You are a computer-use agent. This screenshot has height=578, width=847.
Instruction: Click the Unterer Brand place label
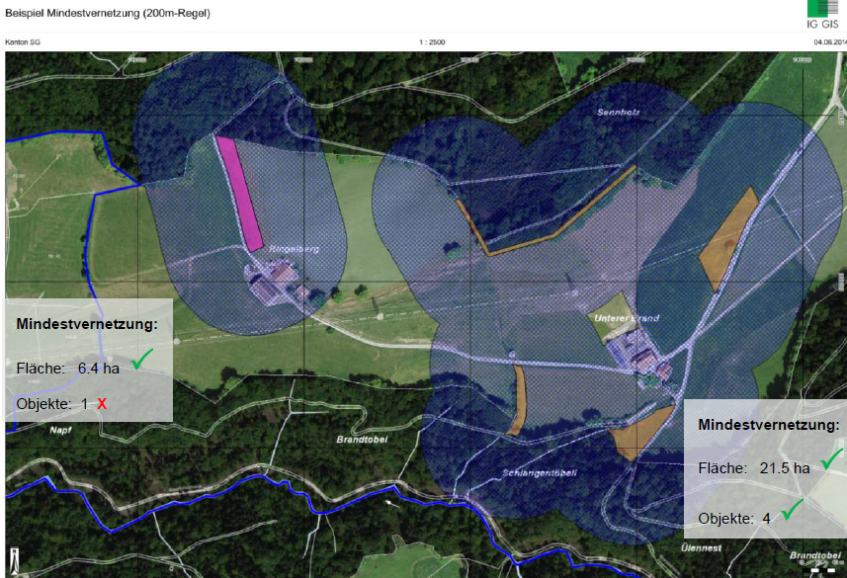[x=627, y=318]
